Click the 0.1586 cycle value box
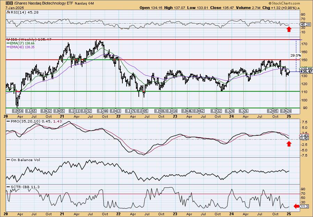The image size is (313, 217). tap(160, 111)
